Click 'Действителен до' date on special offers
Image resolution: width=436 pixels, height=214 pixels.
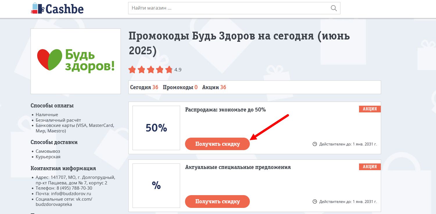point(348,202)
